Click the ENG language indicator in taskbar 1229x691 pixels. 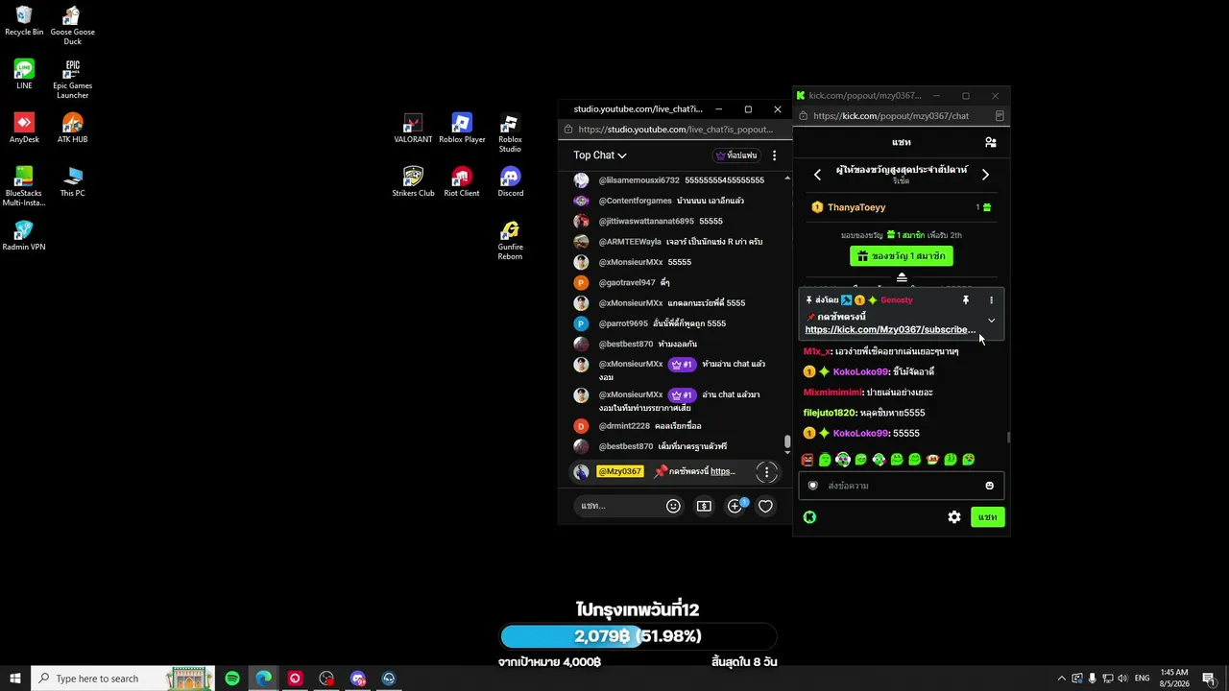[x=1142, y=679]
